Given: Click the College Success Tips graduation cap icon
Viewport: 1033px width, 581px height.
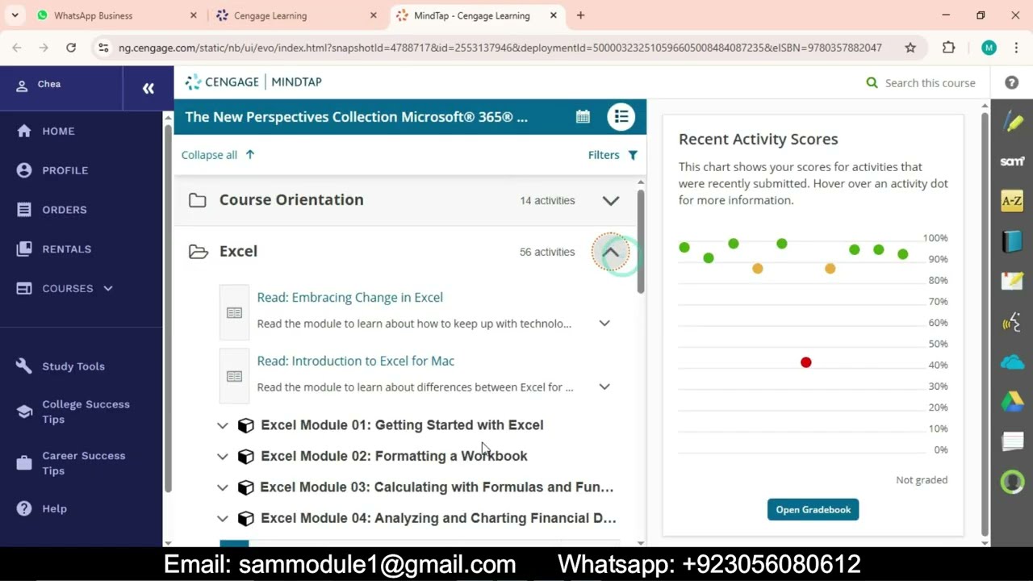Looking at the screenshot, I should (x=24, y=412).
